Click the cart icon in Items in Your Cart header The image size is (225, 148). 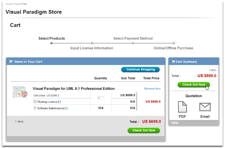click(11, 61)
